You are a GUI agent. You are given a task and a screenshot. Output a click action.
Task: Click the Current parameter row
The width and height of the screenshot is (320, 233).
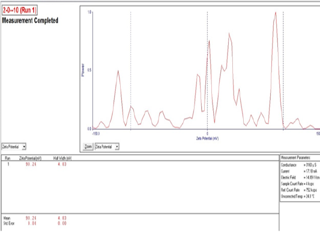point(299,171)
